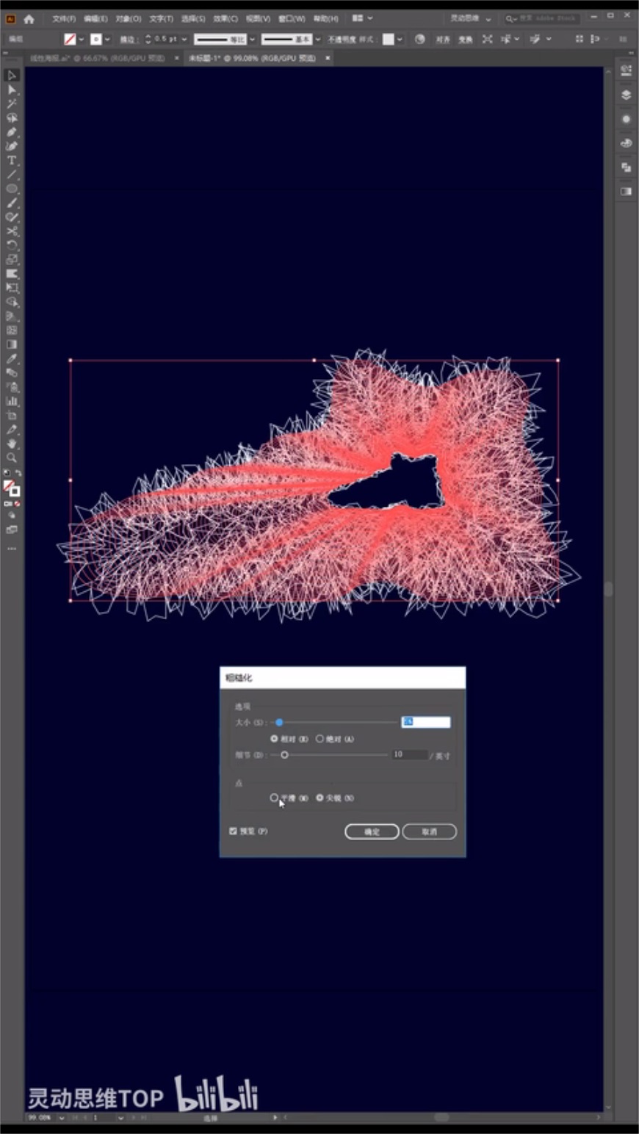Select the Paintbrush tool

click(12, 203)
